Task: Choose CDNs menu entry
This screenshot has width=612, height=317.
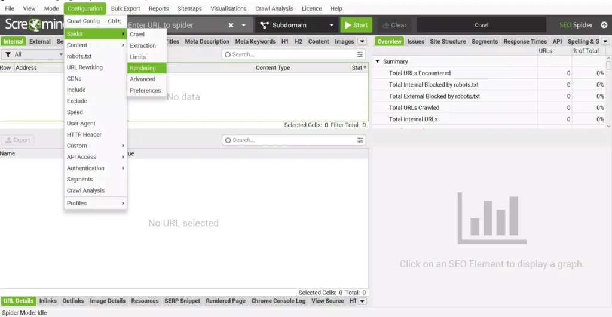Action: (x=95, y=79)
